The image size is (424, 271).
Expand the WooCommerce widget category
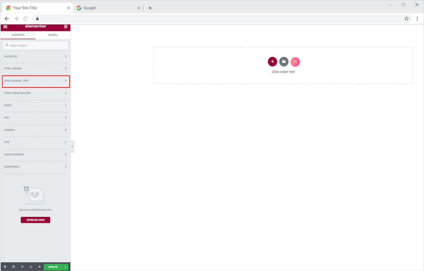coord(36,155)
